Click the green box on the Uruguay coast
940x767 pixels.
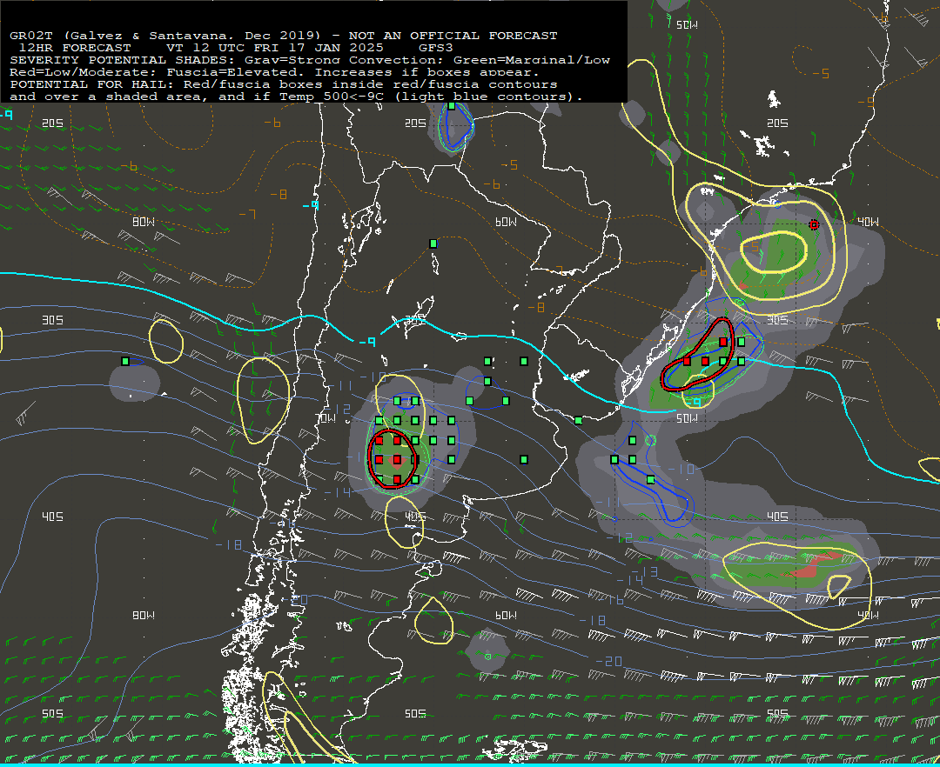(x=578, y=420)
